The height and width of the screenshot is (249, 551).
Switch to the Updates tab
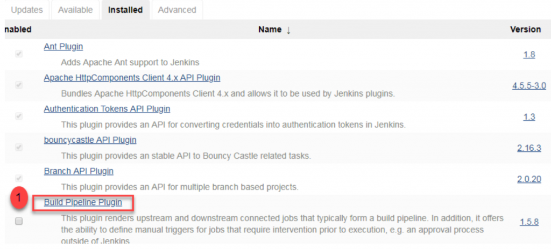(27, 10)
